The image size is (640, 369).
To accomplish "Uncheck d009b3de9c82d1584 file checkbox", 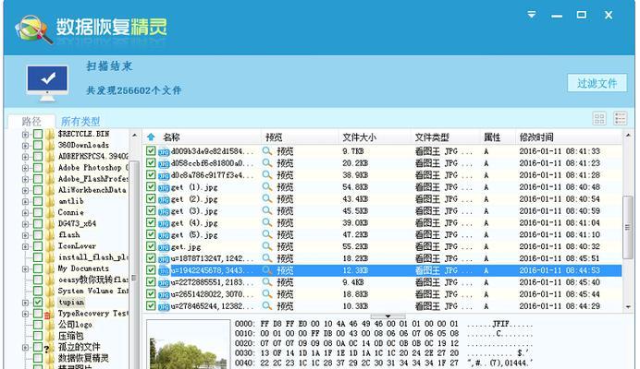I will [x=151, y=151].
